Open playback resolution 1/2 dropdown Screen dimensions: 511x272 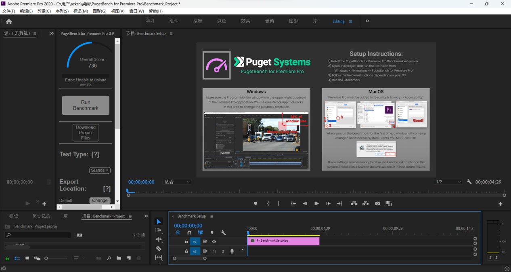tap(448, 182)
